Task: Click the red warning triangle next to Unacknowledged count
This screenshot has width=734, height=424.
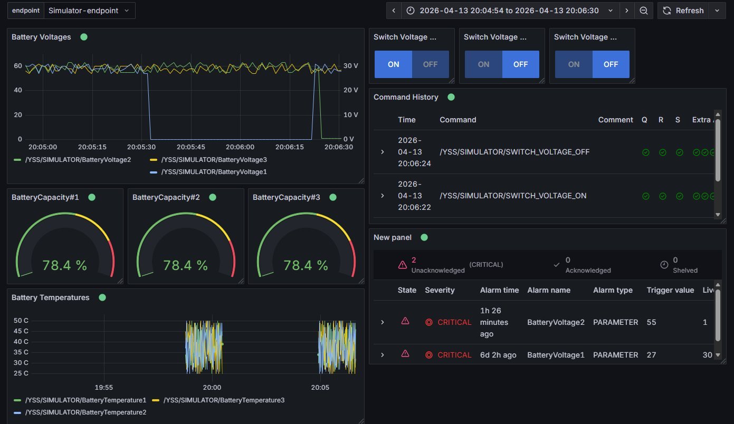Action: 403,265
